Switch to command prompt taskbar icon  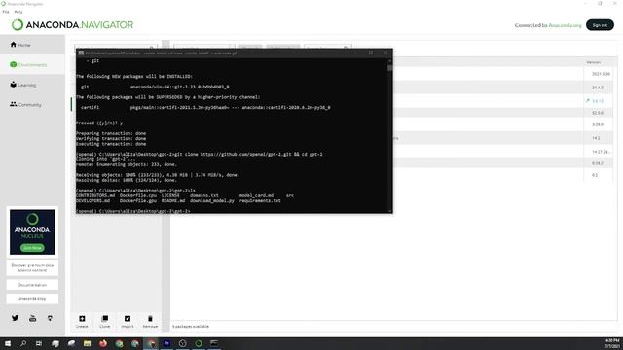click(x=214, y=343)
